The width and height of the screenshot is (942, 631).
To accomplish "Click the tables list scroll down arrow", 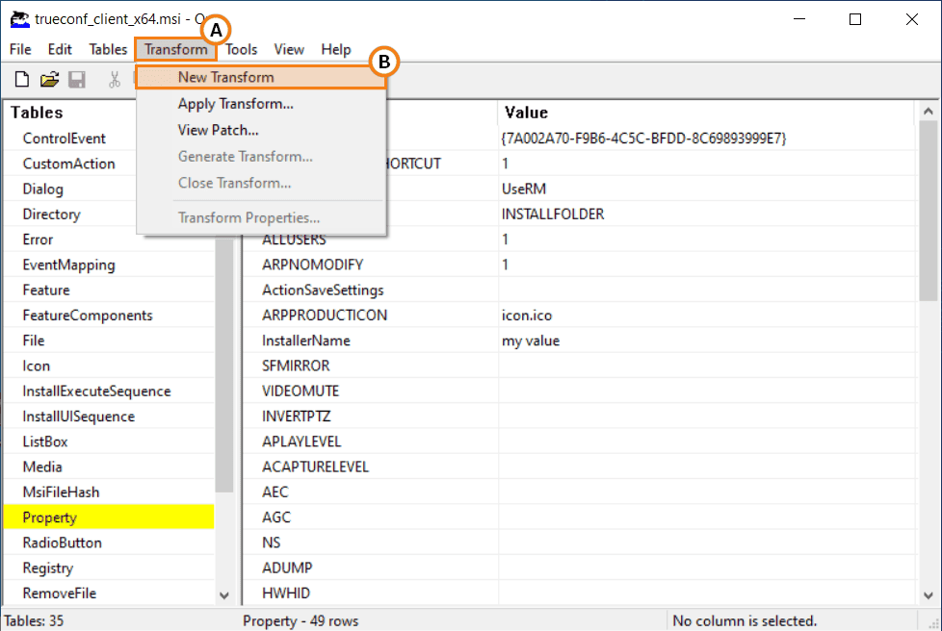I will pos(224,595).
